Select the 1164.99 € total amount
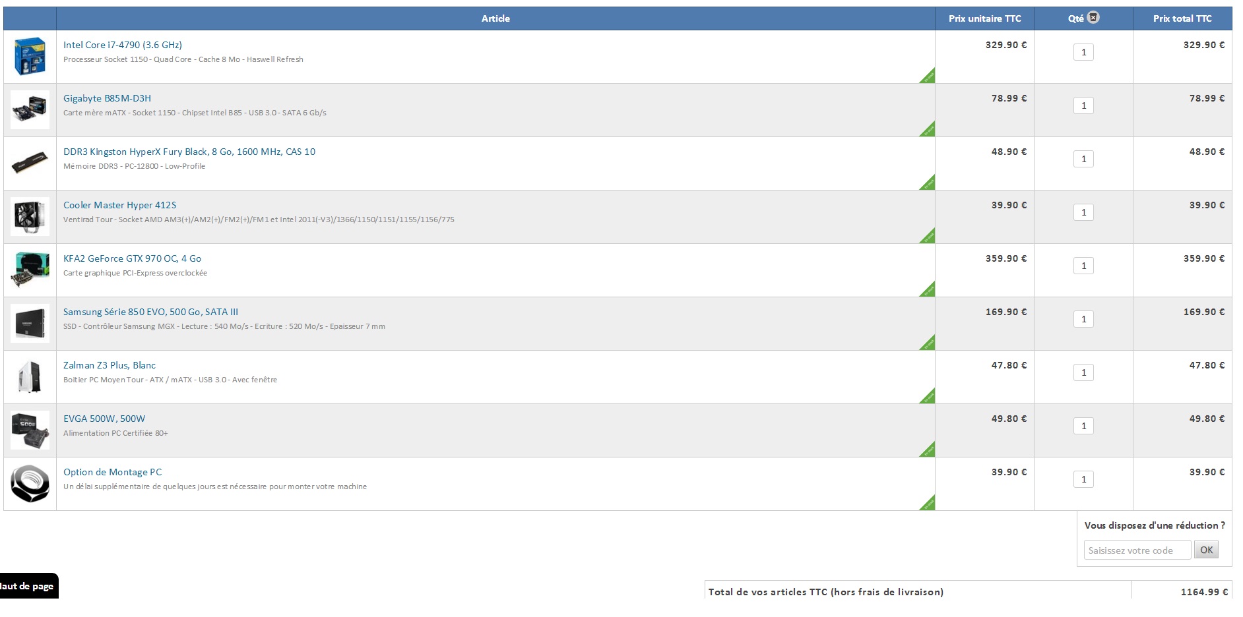The height and width of the screenshot is (617, 1243). tap(1204, 592)
